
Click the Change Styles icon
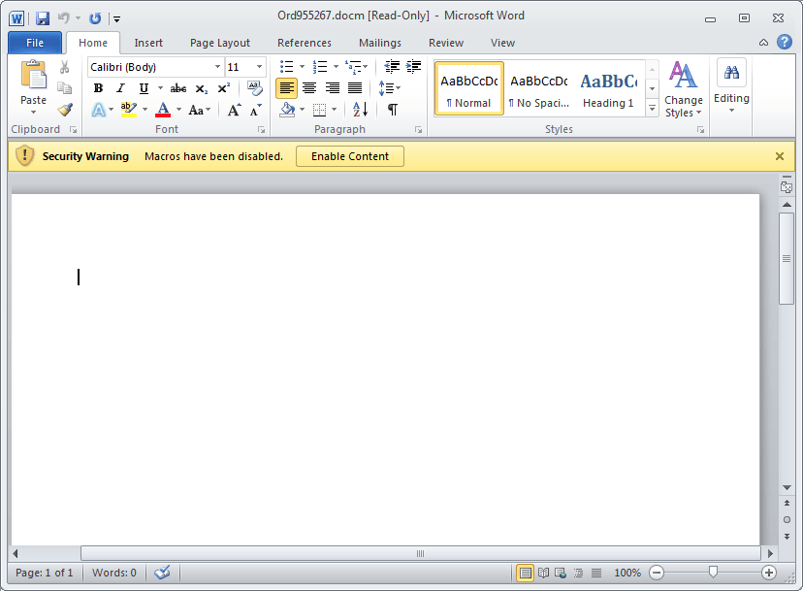[x=683, y=76]
